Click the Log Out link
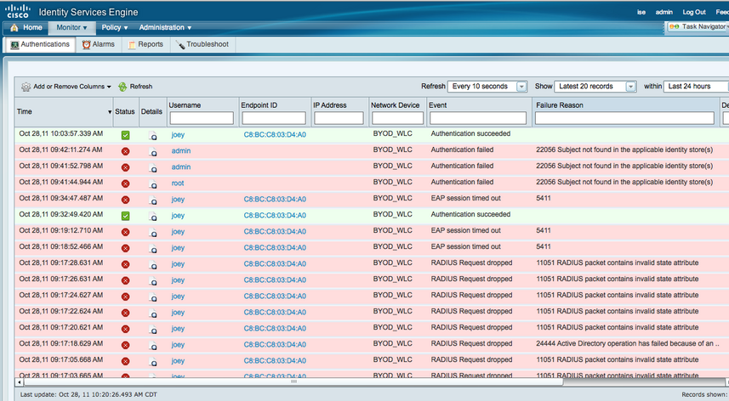This screenshot has width=729, height=401. point(693,12)
